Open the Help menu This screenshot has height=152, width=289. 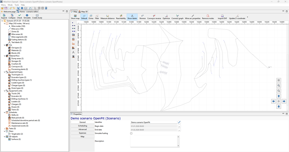tap(23, 5)
